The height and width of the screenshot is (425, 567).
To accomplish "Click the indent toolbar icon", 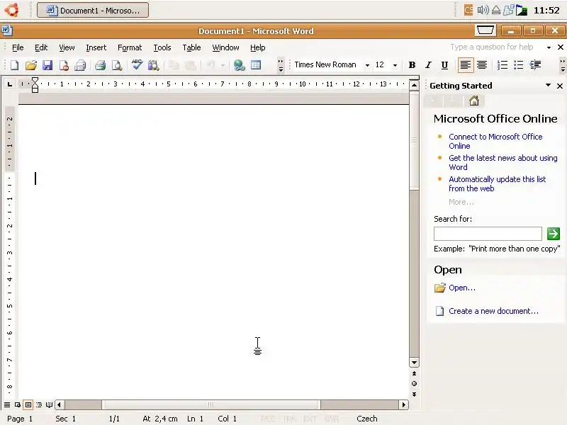I will click(x=535, y=65).
